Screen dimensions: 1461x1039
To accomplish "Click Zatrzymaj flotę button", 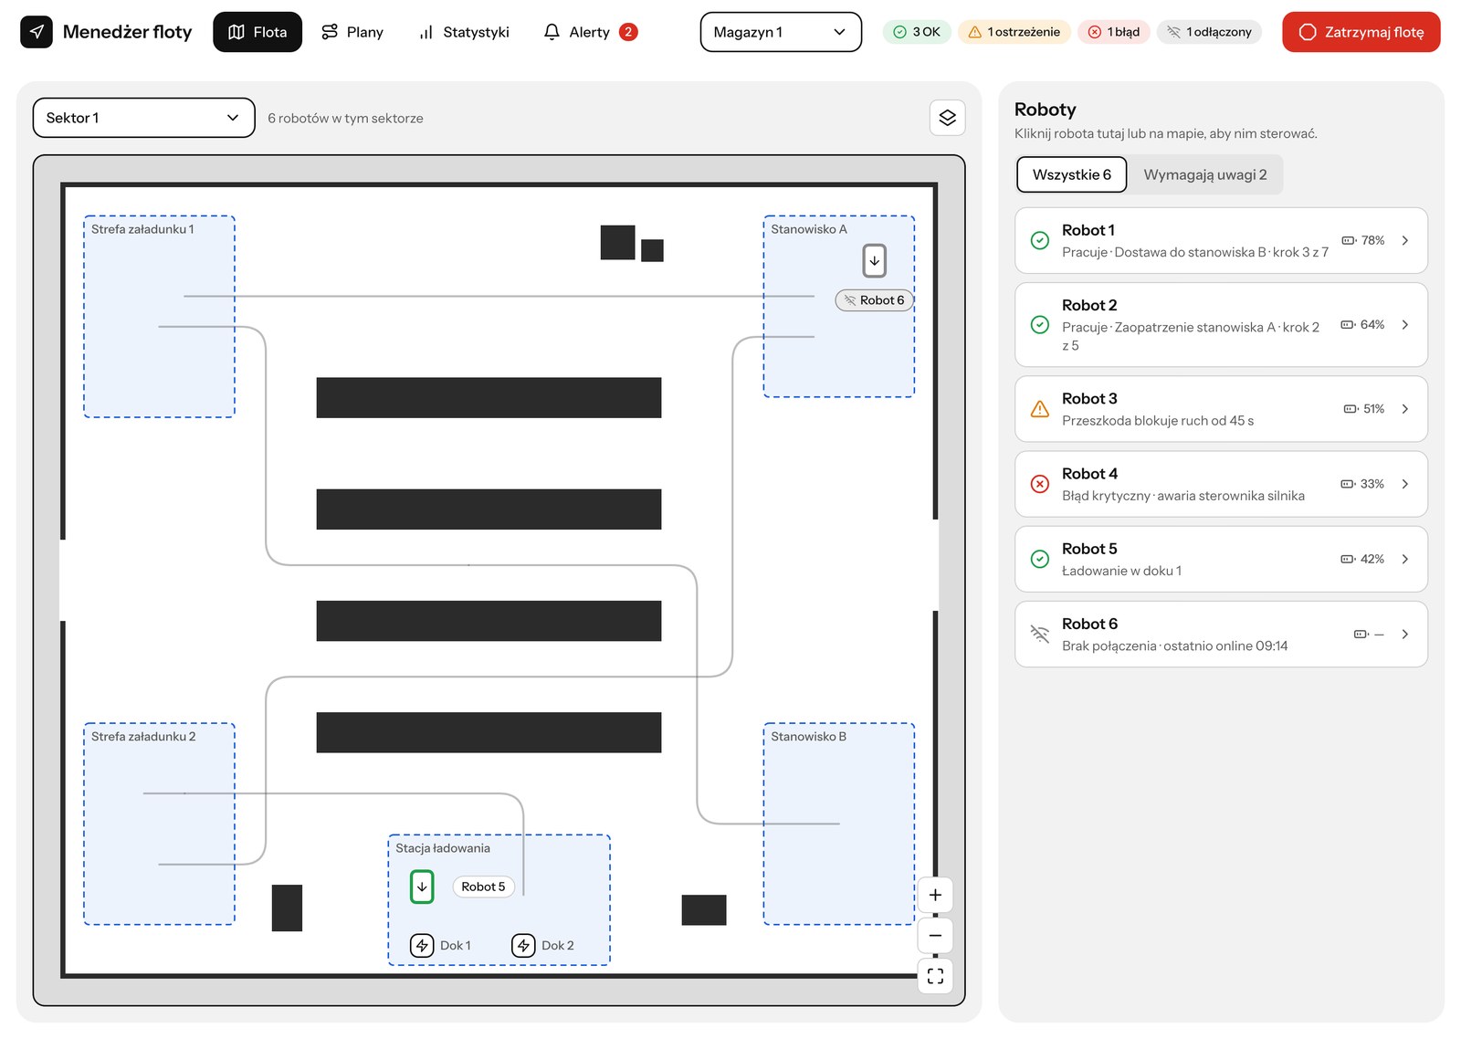I will point(1361,32).
